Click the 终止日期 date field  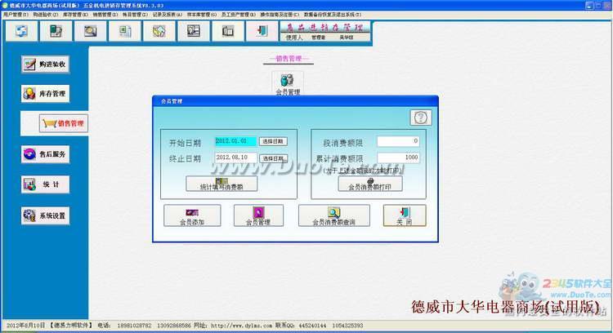click(x=235, y=158)
